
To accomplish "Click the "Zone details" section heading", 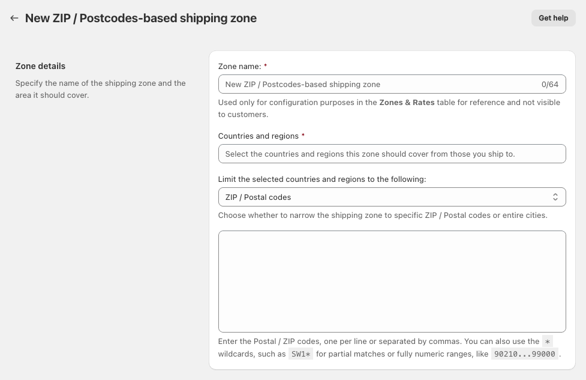I will [x=40, y=66].
